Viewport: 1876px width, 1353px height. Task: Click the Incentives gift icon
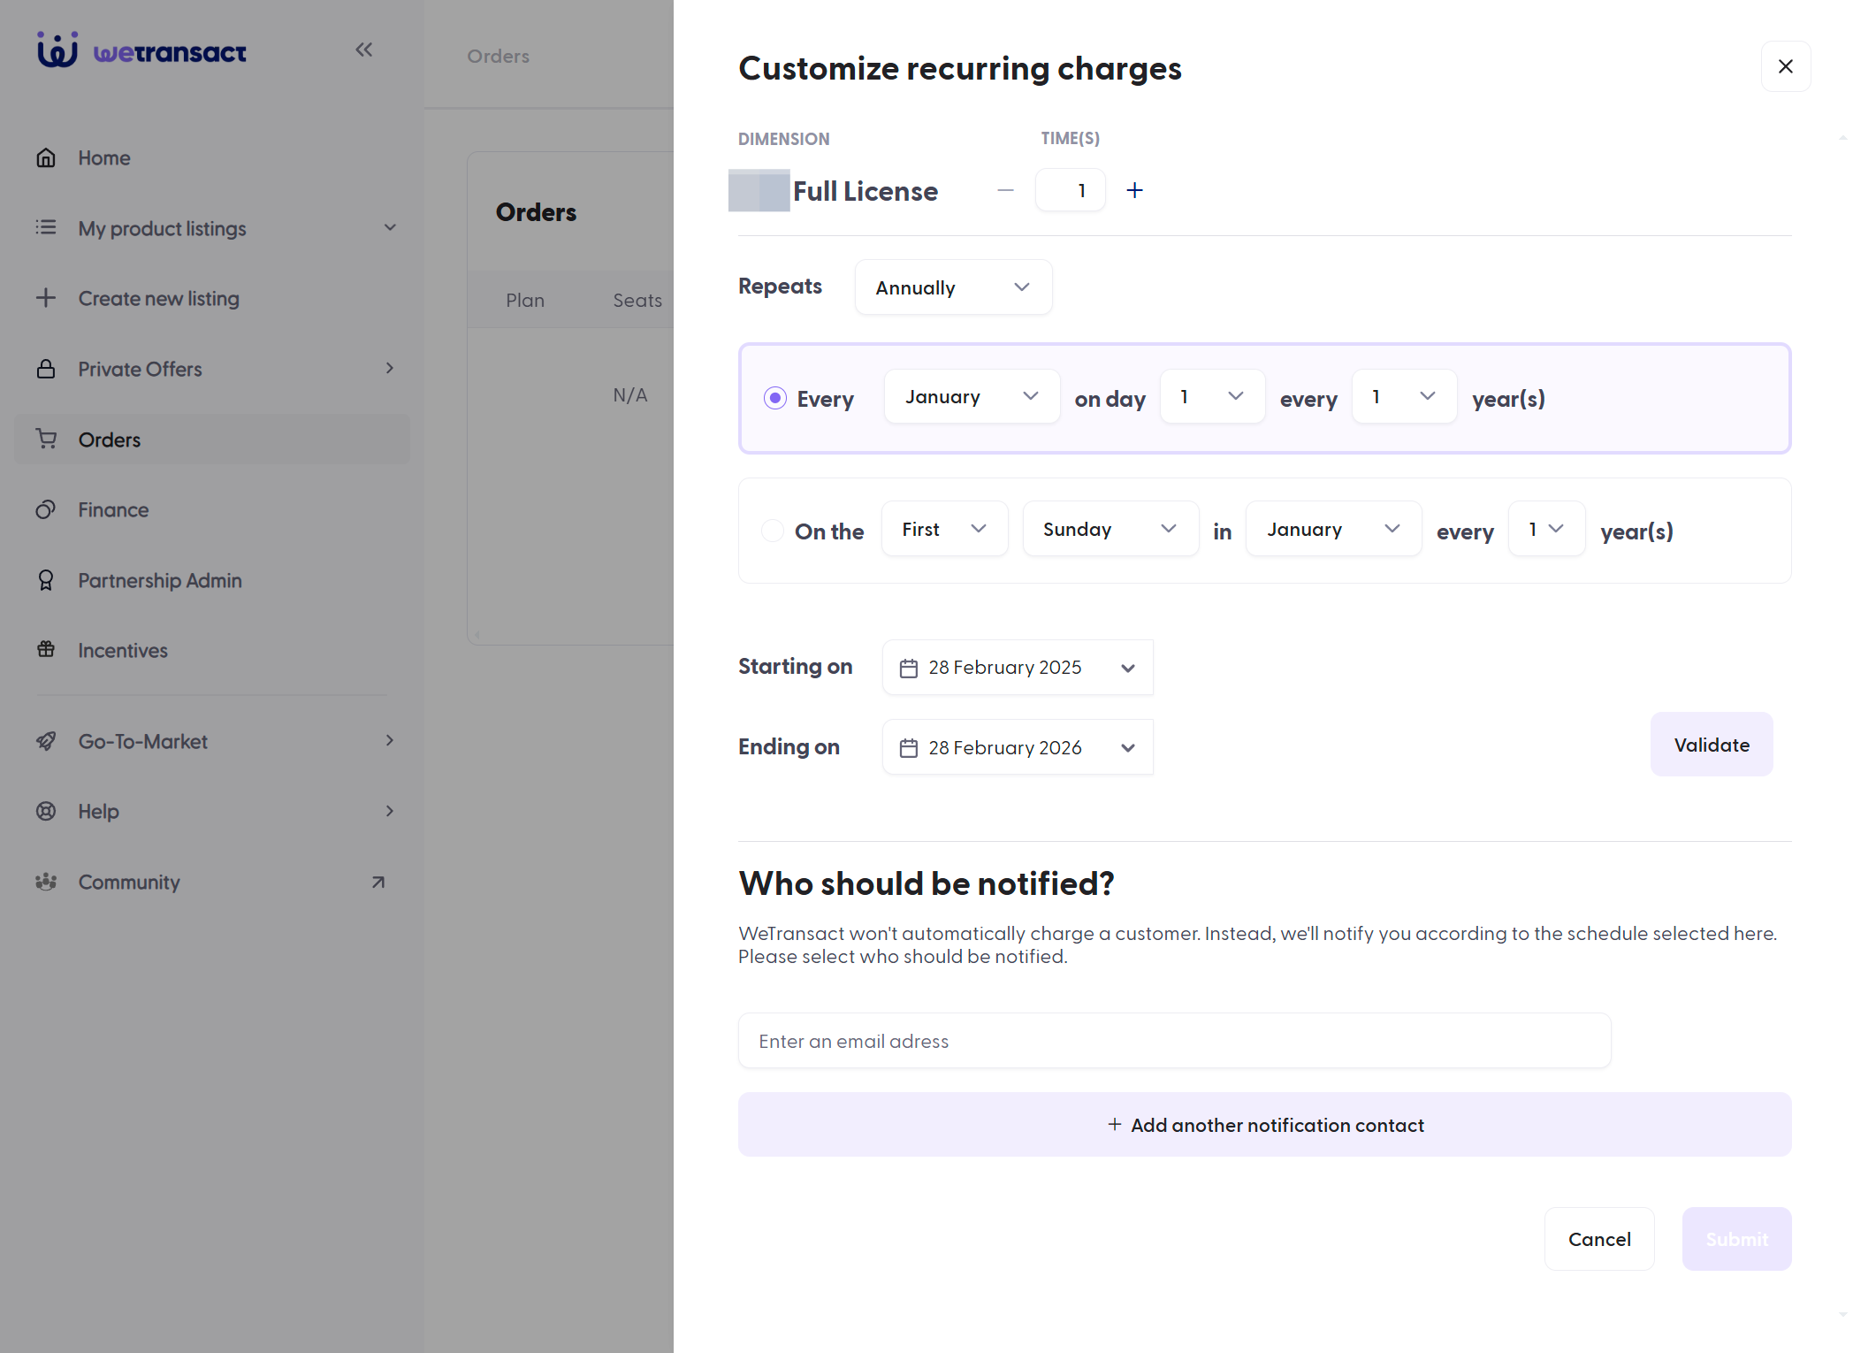coord(46,650)
